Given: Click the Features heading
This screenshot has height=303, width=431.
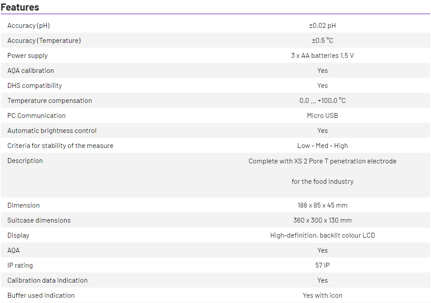Looking at the screenshot, I should click(20, 7).
